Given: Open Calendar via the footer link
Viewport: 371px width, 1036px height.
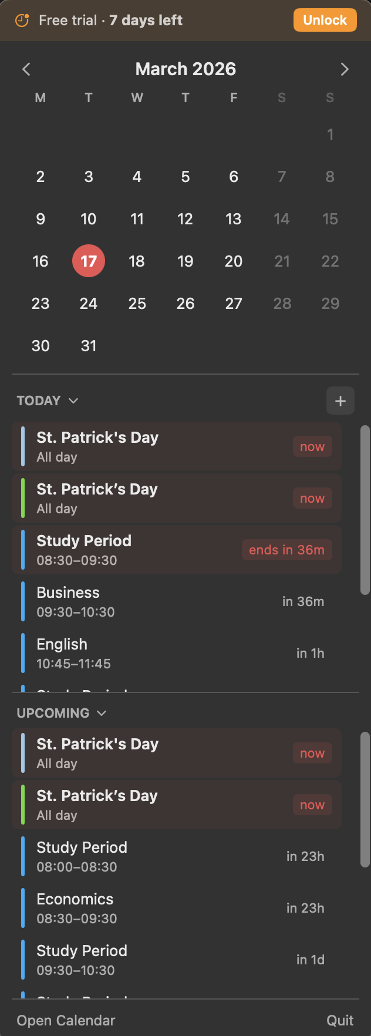Looking at the screenshot, I should 65,1020.
